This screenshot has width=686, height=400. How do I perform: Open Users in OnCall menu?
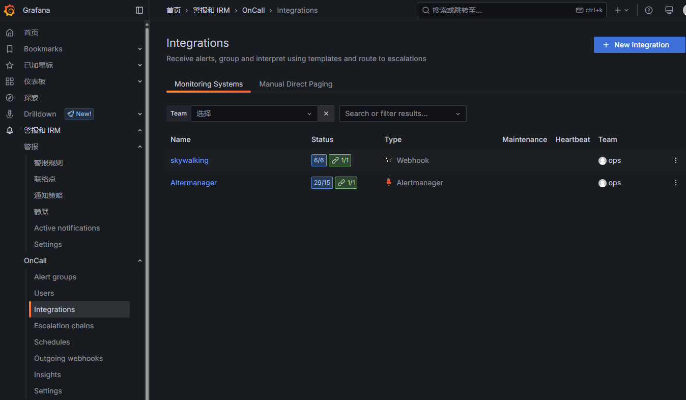click(44, 293)
